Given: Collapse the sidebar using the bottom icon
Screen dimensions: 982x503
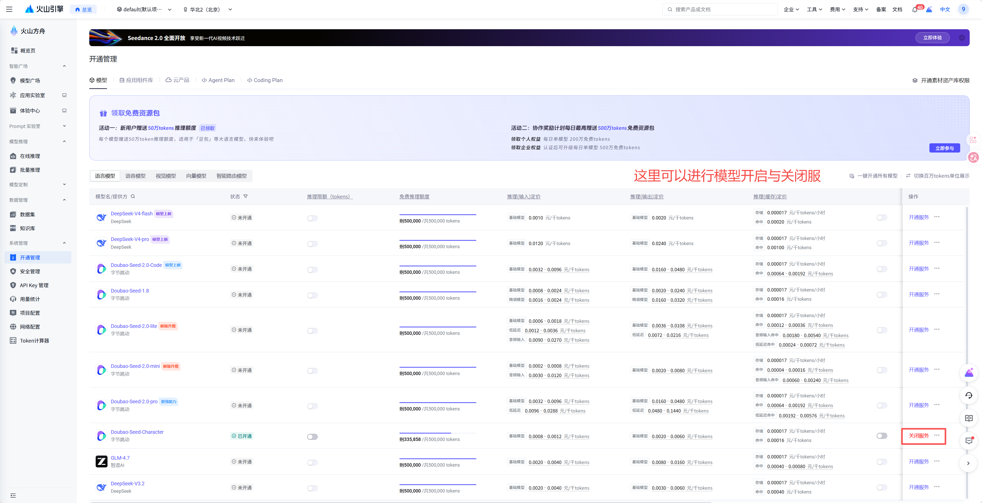Looking at the screenshot, I should (x=13, y=495).
